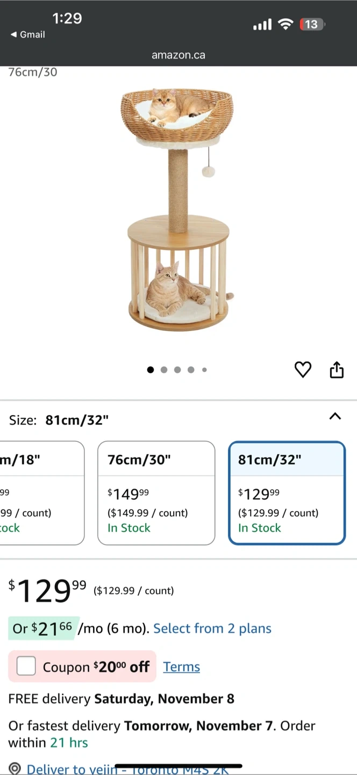
Task: Go to second product image dot
Action: [x=164, y=370]
